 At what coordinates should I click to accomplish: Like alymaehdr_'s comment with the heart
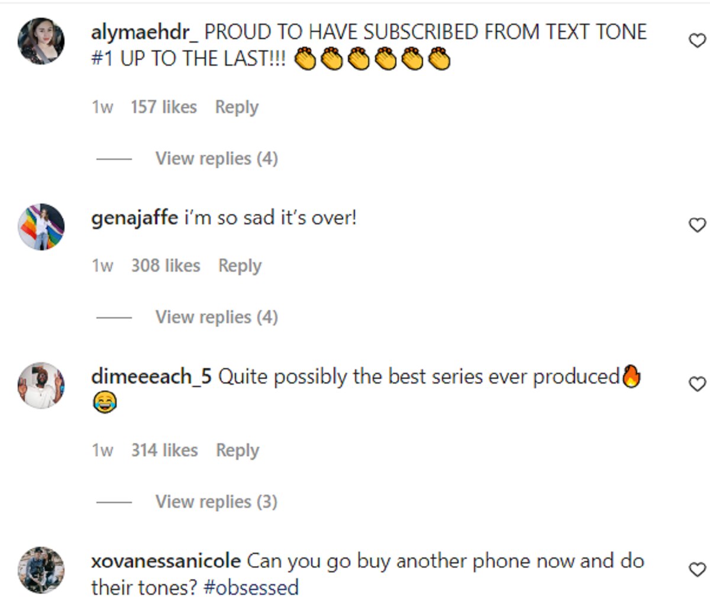click(698, 41)
